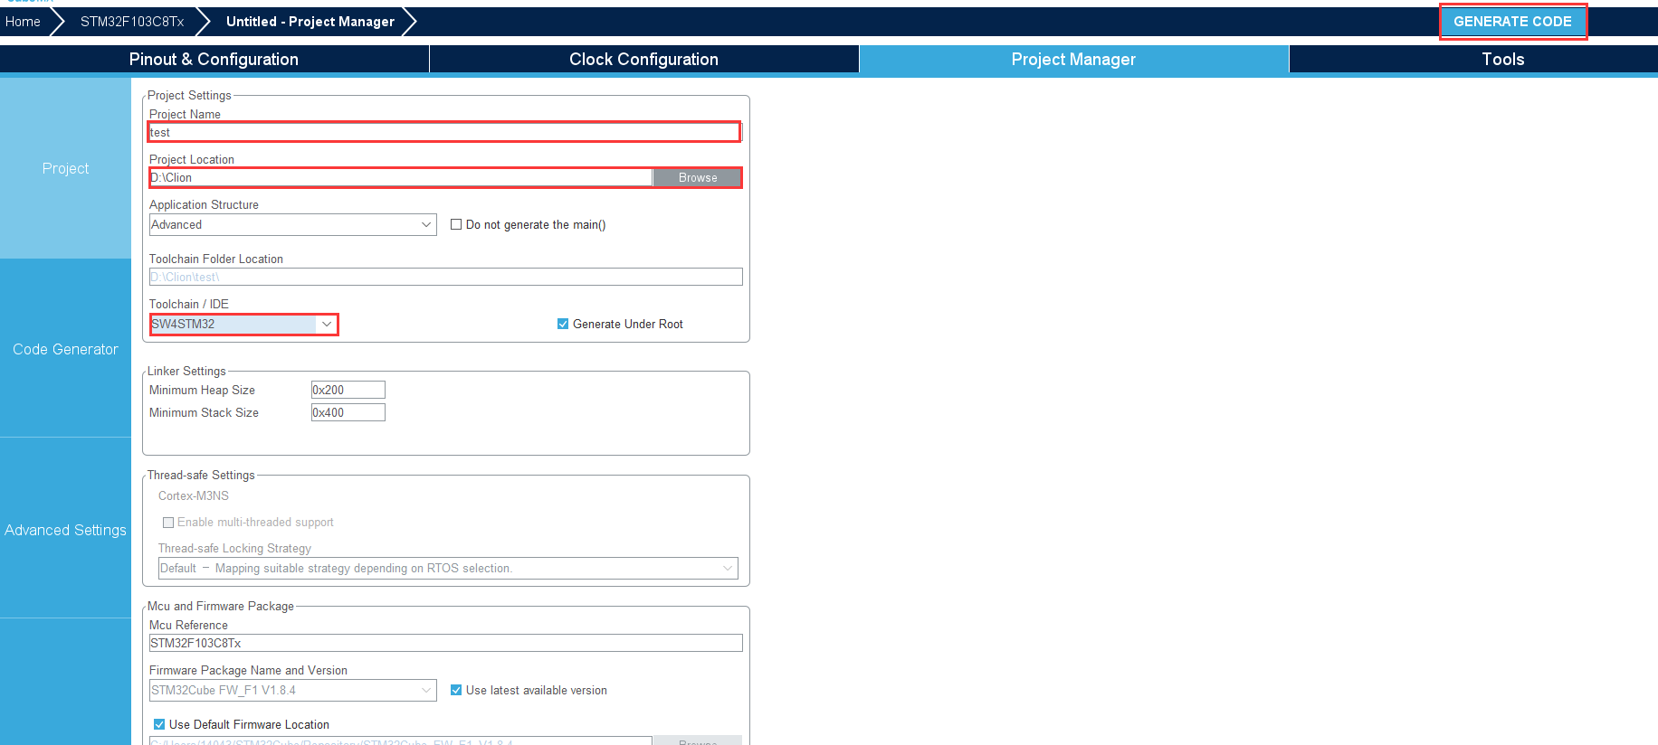The width and height of the screenshot is (1658, 745).
Task: Click the GENERATE CODE button
Action: click(1512, 22)
